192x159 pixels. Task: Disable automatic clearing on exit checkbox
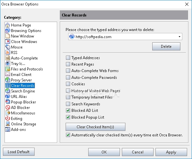coord(68,135)
